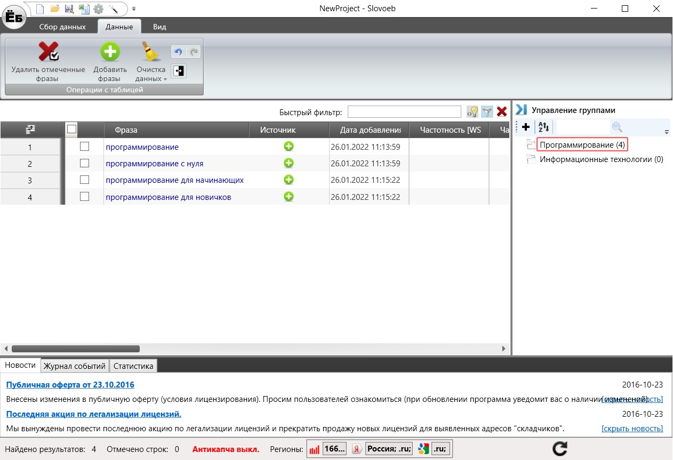
Task: Click the A-Z sort groups icon
Action: coord(544,127)
